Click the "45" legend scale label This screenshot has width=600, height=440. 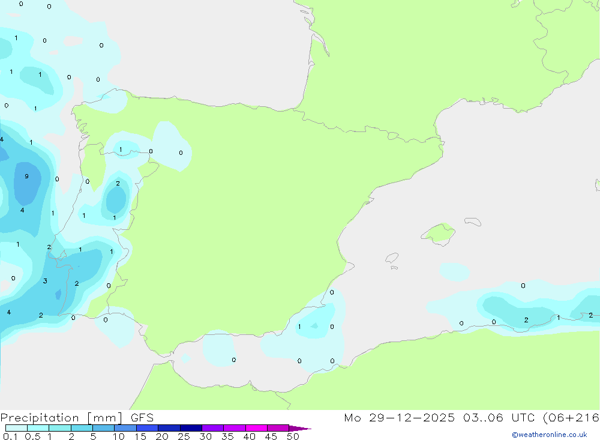[271, 436]
